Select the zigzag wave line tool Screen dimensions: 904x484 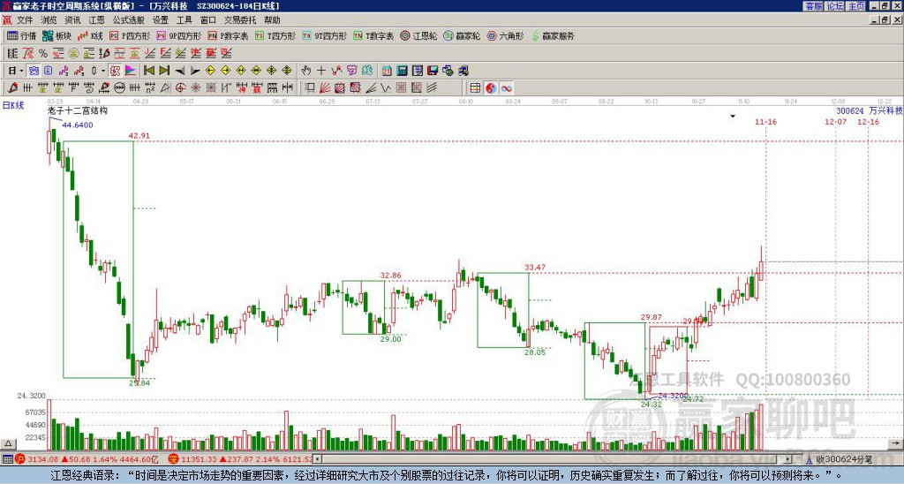[x=386, y=88]
